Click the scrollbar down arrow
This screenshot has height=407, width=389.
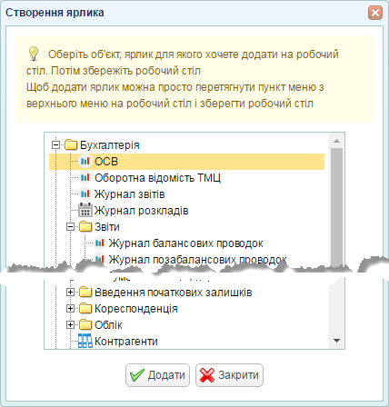(336, 341)
